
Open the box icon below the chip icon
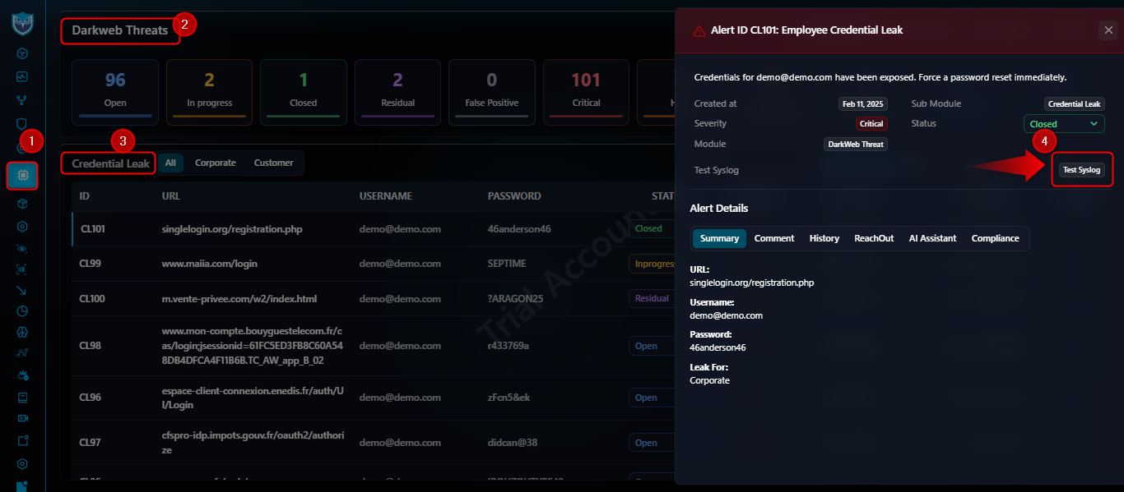coord(22,203)
